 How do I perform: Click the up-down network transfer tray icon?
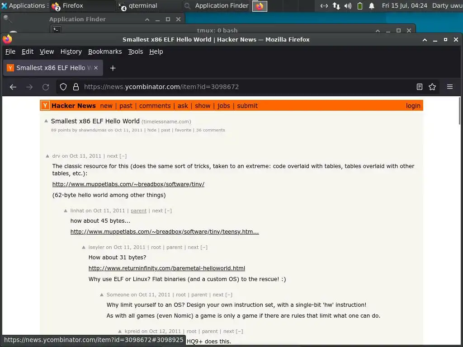pyautogui.click(x=336, y=5)
